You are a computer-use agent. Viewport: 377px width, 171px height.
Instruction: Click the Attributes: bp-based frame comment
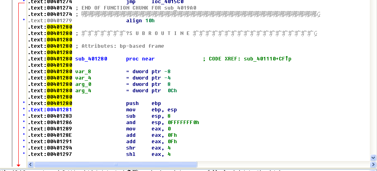(119, 46)
